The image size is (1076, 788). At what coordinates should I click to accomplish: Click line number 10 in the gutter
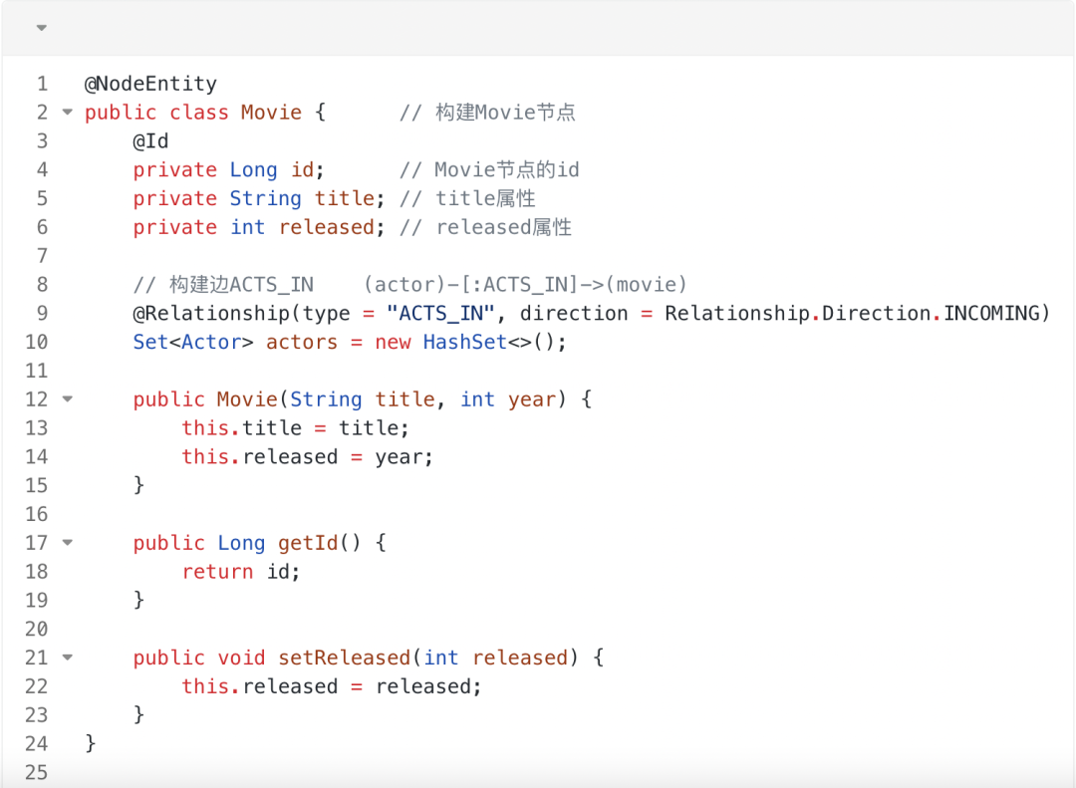37,342
